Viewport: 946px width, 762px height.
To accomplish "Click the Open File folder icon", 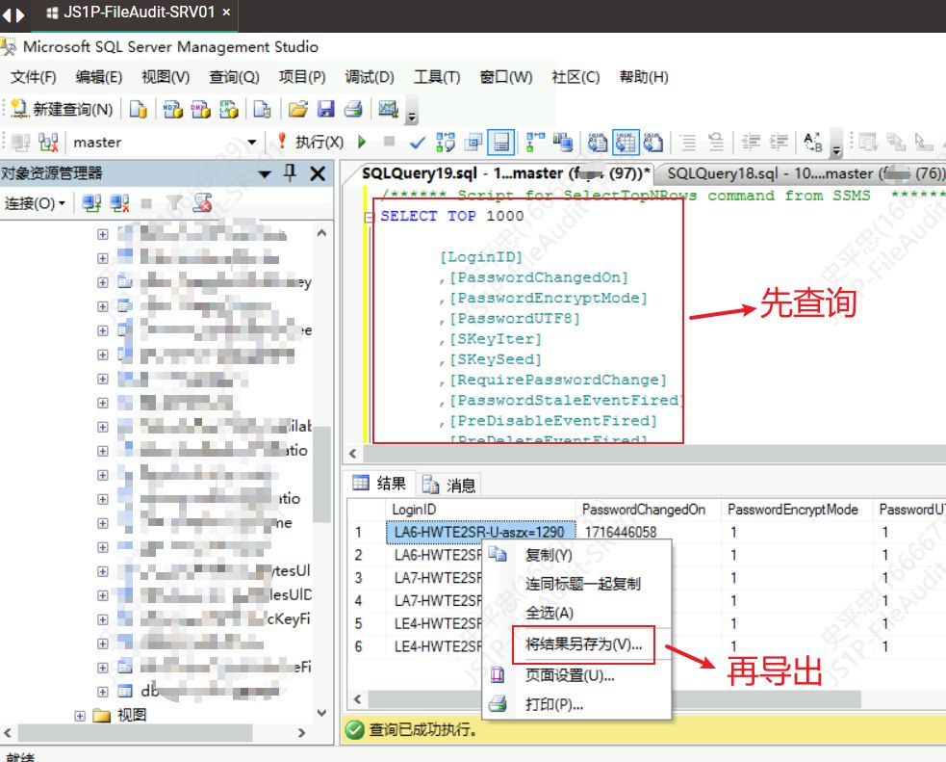I will tap(298, 110).
